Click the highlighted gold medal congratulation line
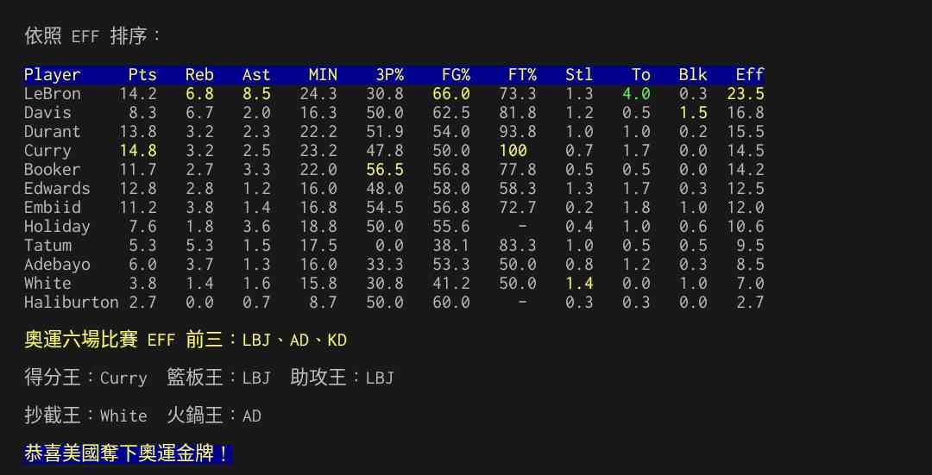The image size is (932, 475). tap(128, 453)
